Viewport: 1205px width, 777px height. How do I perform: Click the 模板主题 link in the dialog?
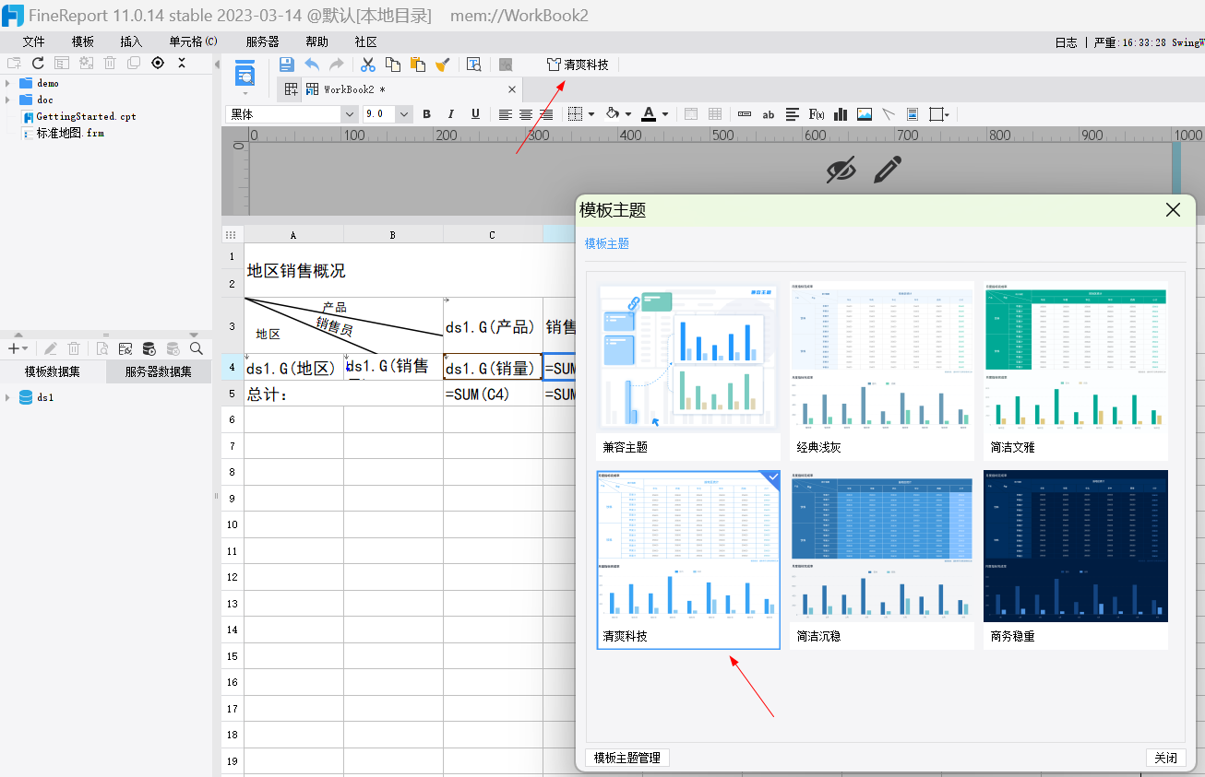(607, 243)
